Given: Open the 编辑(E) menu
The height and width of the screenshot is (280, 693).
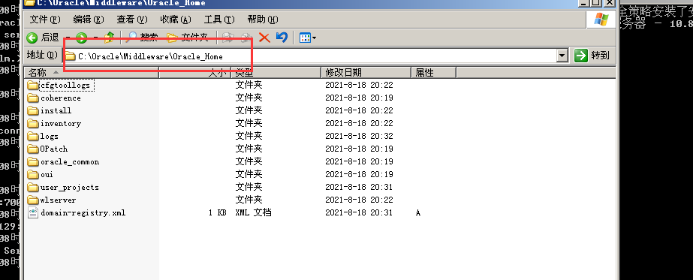Looking at the screenshot, I should 89,20.
